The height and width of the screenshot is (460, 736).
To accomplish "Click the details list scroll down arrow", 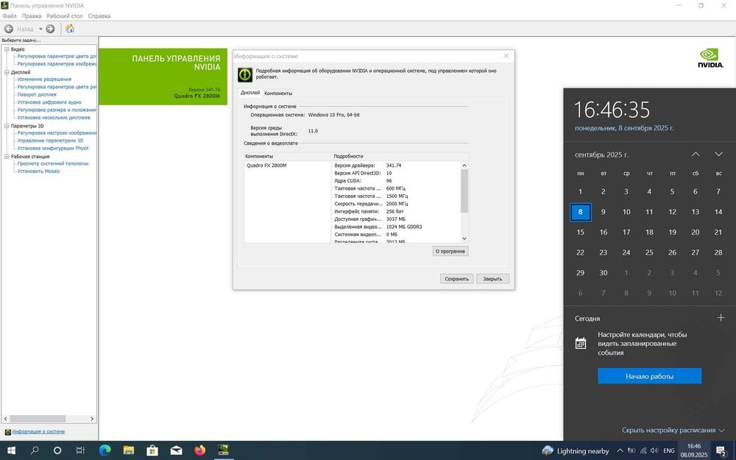I will click(464, 238).
